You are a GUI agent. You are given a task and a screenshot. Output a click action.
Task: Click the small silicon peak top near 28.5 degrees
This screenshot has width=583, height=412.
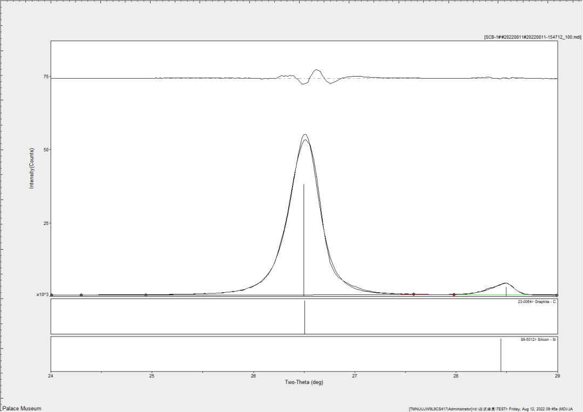click(505, 283)
